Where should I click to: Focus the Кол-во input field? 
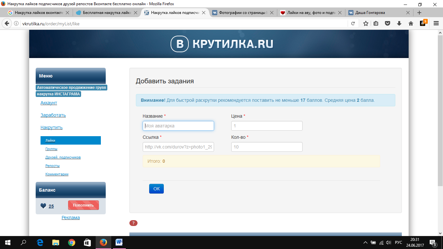pyautogui.click(x=267, y=147)
